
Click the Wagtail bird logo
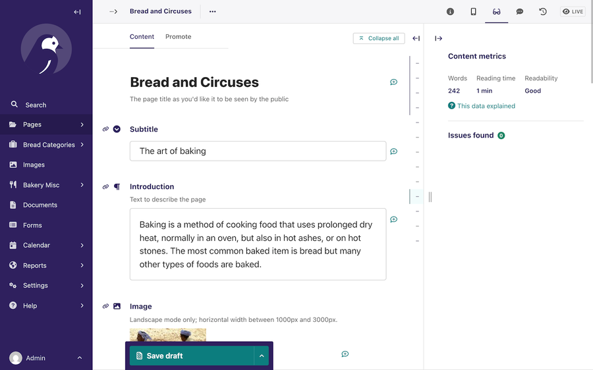click(x=46, y=49)
